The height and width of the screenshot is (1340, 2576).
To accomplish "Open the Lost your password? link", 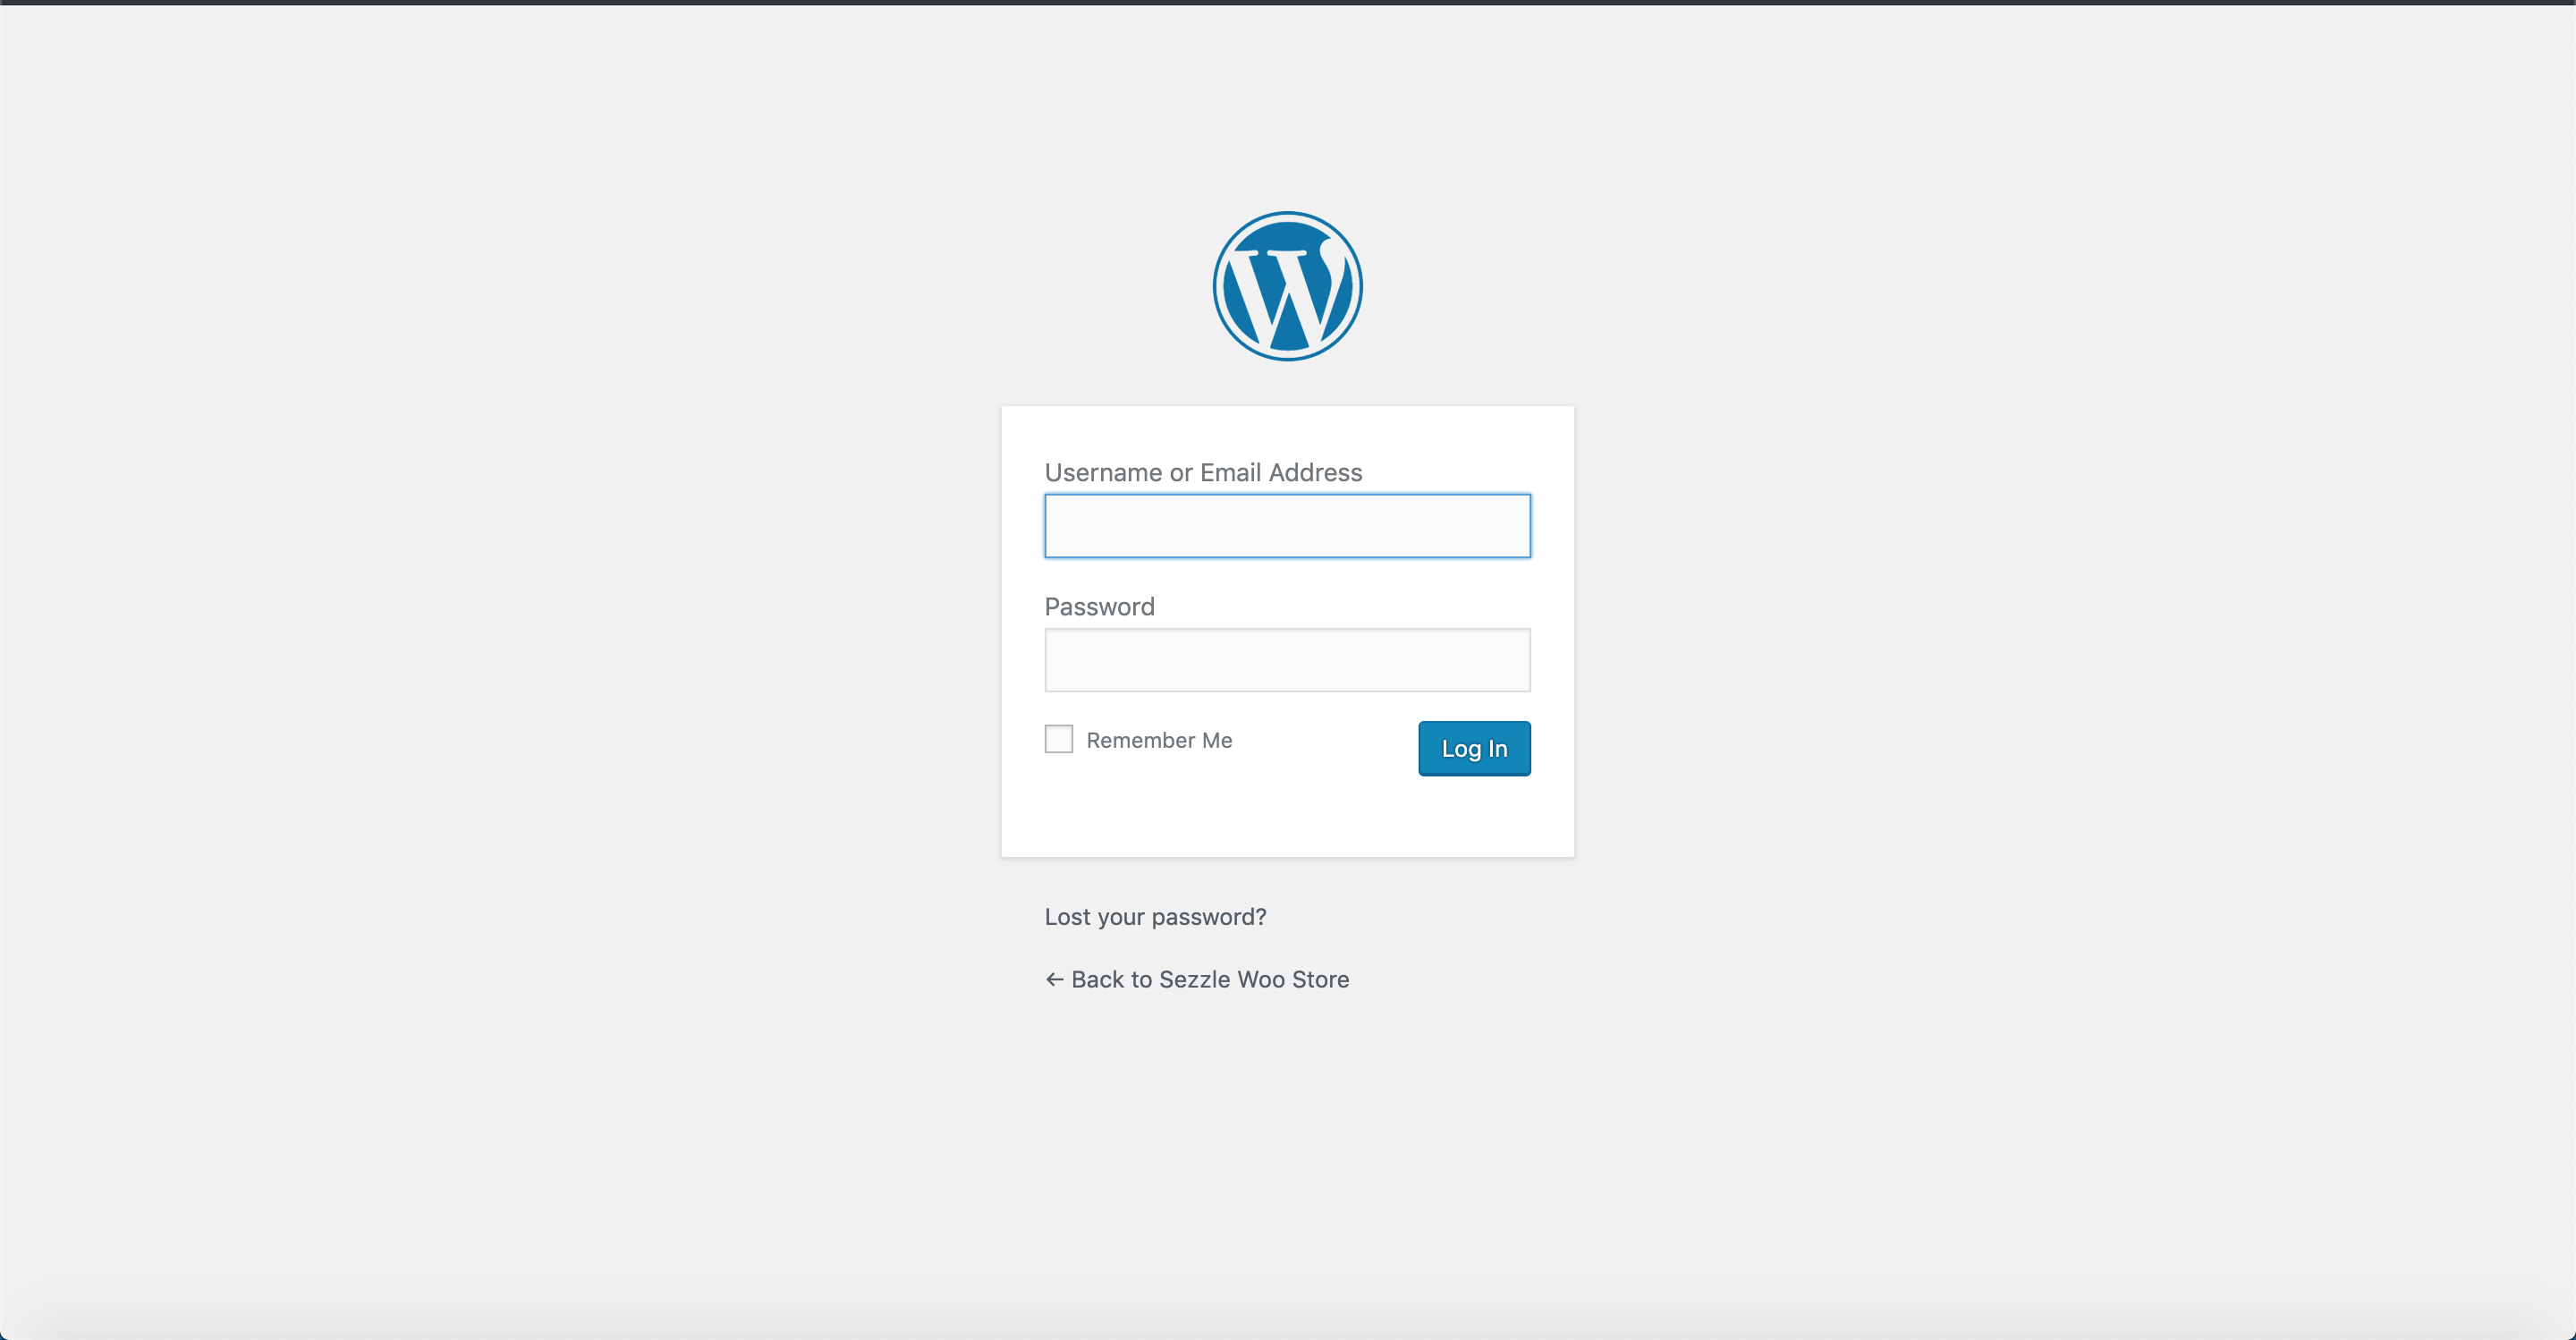I will (x=1155, y=917).
